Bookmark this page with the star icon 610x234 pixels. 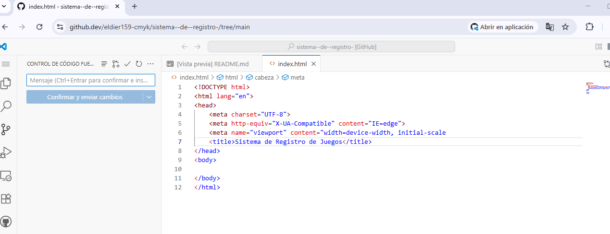coord(565,27)
